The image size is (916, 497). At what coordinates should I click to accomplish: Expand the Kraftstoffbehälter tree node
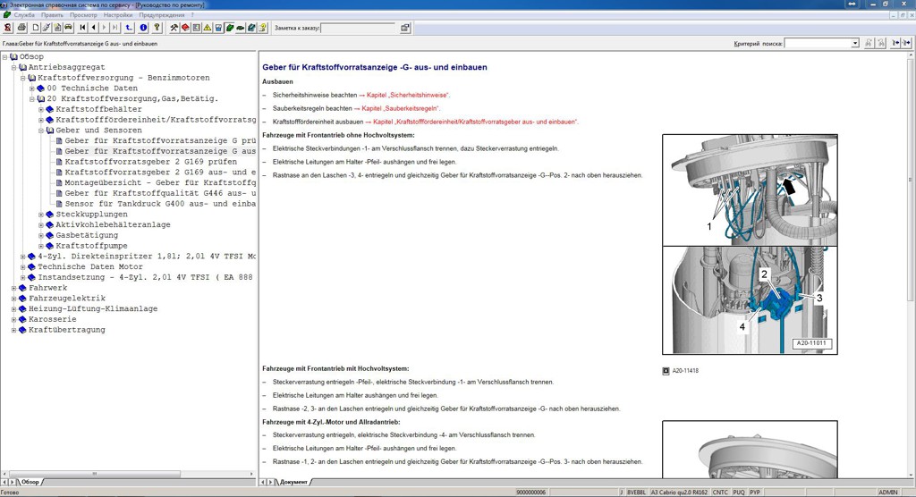tap(41, 109)
